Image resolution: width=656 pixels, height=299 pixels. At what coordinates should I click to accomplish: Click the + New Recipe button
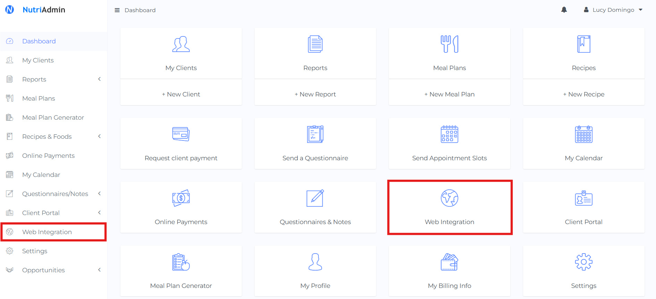pyautogui.click(x=584, y=93)
